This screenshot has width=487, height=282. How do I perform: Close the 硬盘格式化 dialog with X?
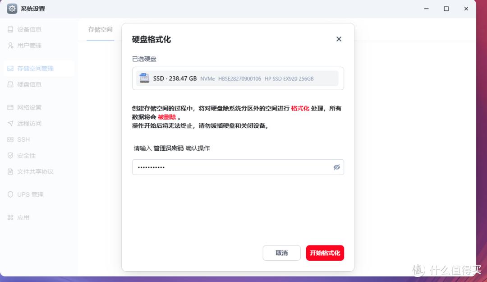pyautogui.click(x=339, y=39)
